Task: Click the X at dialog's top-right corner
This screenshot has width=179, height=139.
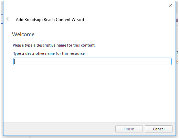Action: pyautogui.click(x=170, y=6)
